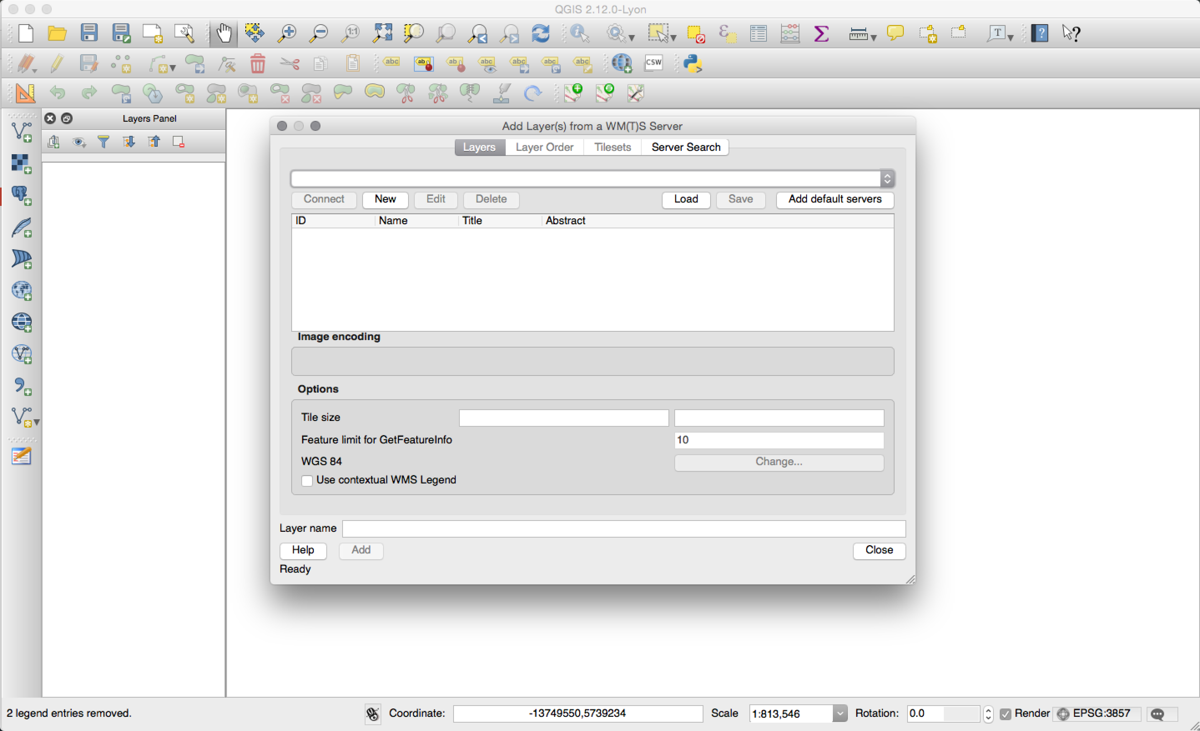
Task: Click the Layer name text field
Action: pyautogui.click(x=623, y=528)
